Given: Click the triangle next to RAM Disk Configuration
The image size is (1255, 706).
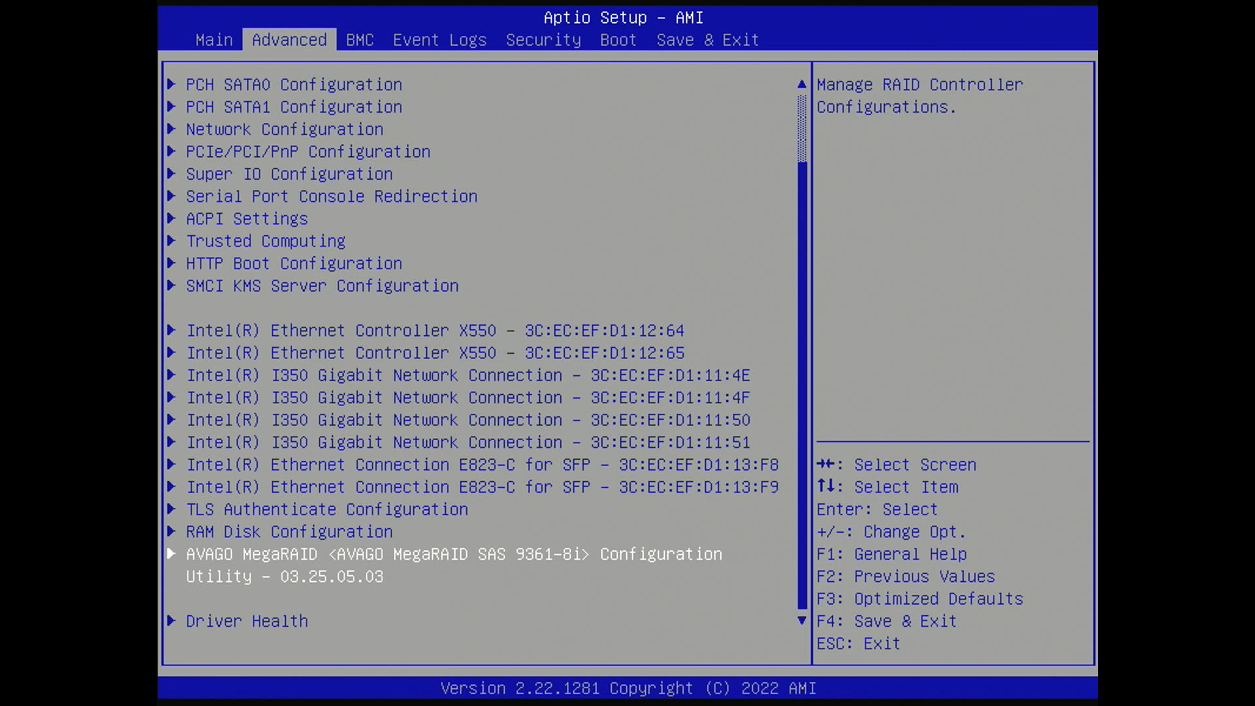Looking at the screenshot, I should pyautogui.click(x=171, y=531).
